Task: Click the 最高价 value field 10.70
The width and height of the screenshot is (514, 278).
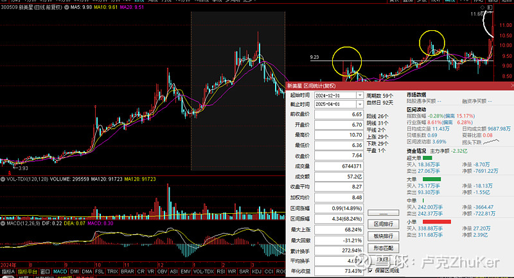Action: [339, 135]
